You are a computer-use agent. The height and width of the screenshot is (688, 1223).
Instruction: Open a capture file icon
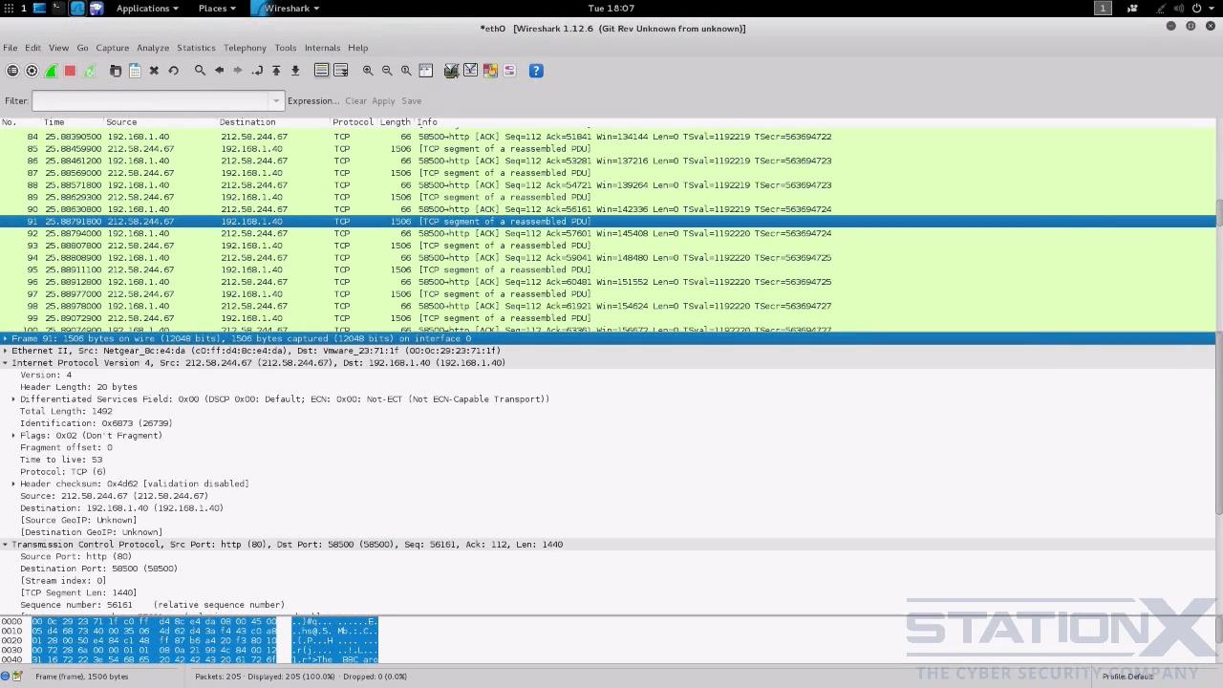click(116, 71)
